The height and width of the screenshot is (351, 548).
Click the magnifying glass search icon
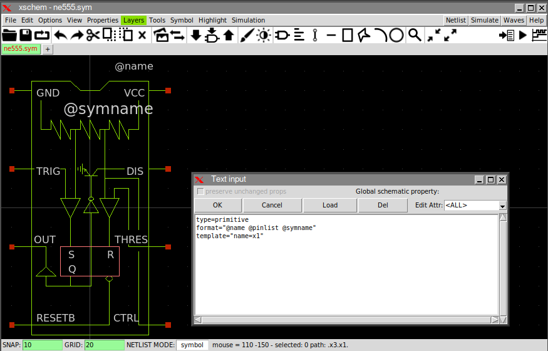coord(415,35)
